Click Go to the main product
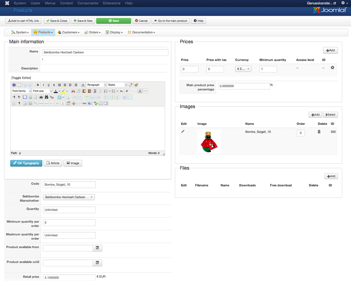 [171, 21]
